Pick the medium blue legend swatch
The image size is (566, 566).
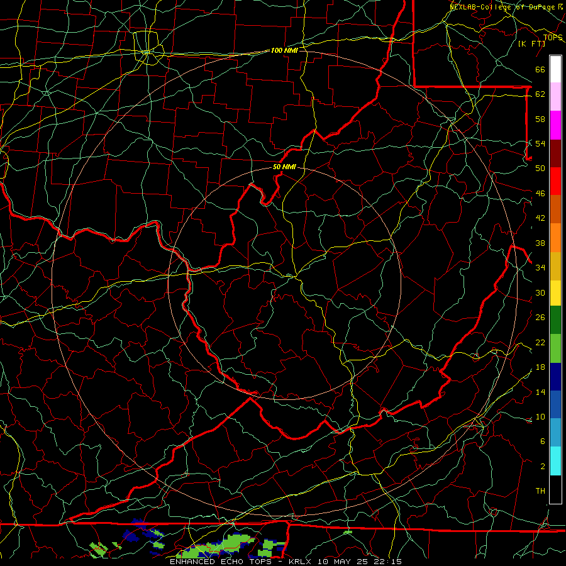(555, 404)
